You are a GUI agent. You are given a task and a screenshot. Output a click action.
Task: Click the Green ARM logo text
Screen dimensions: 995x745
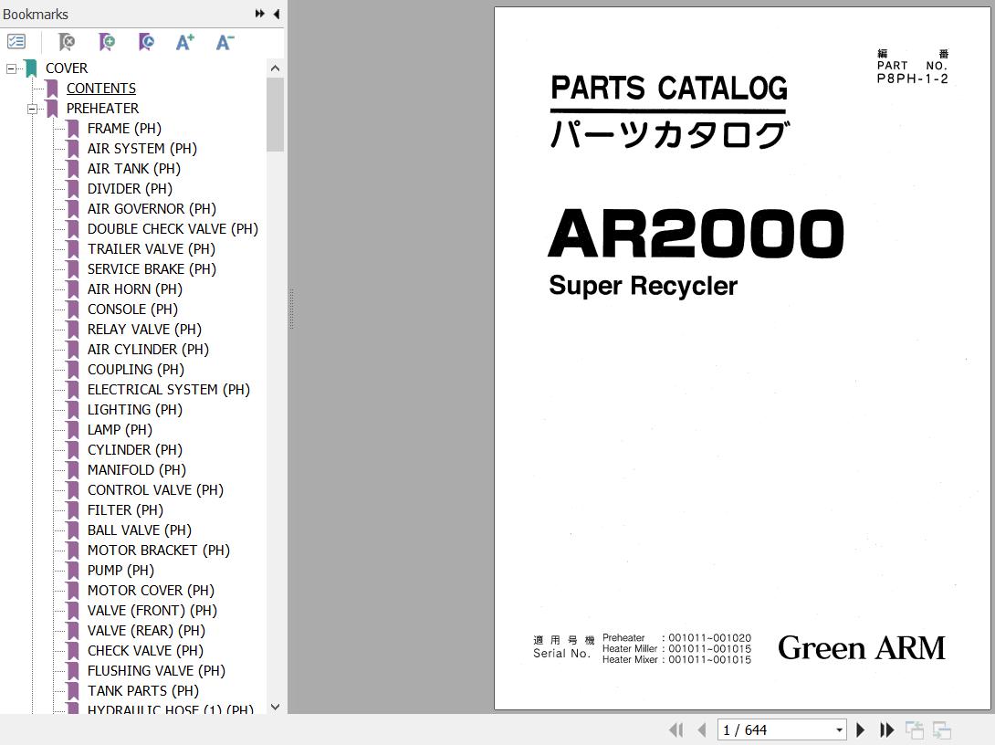pyautogui.click(x=862, y=648)
